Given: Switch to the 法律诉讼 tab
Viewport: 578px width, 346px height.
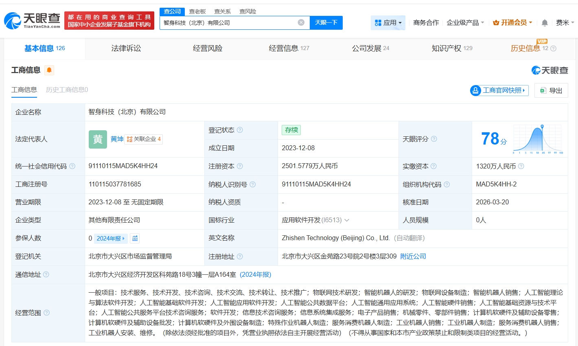Looking at the screenshot, I should click(x=126, y=48).
